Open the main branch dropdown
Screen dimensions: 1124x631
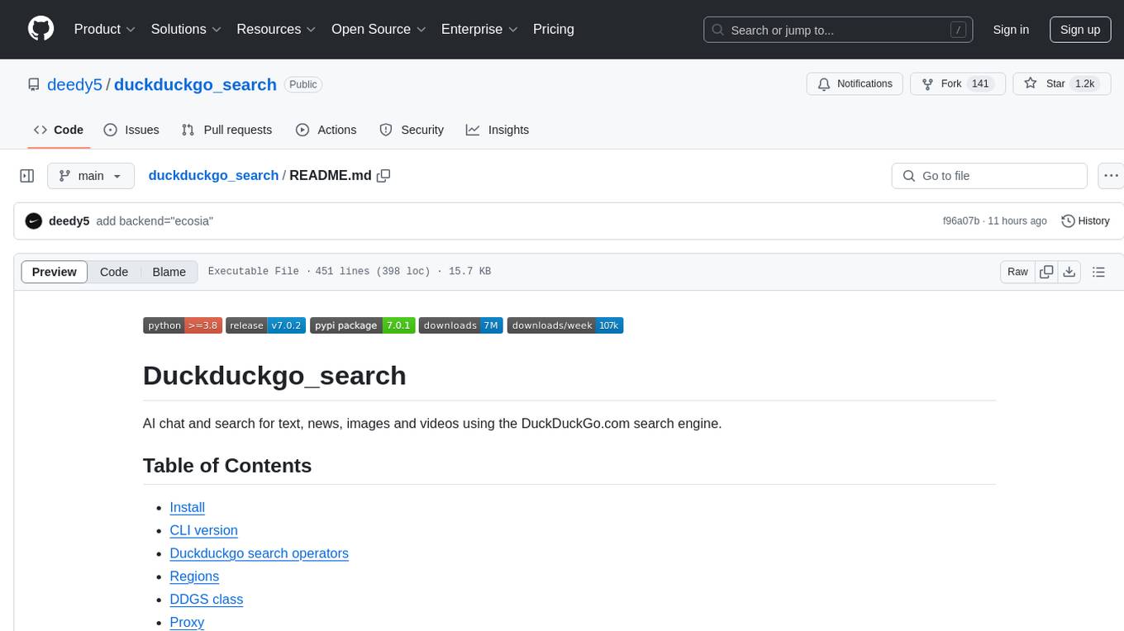(x=91, y=176)
